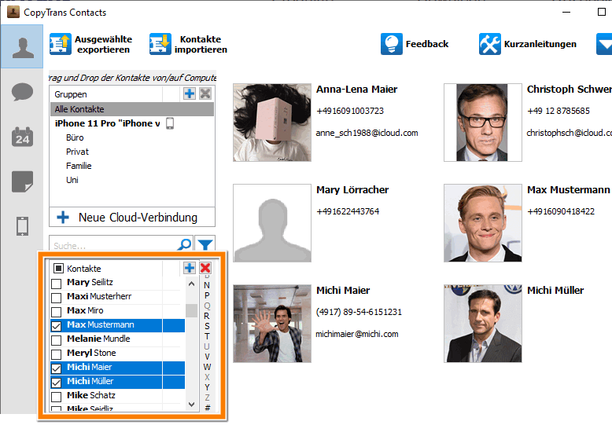Jump to # in alphabet index
The image size is (612, 425).
coord(207,408)
